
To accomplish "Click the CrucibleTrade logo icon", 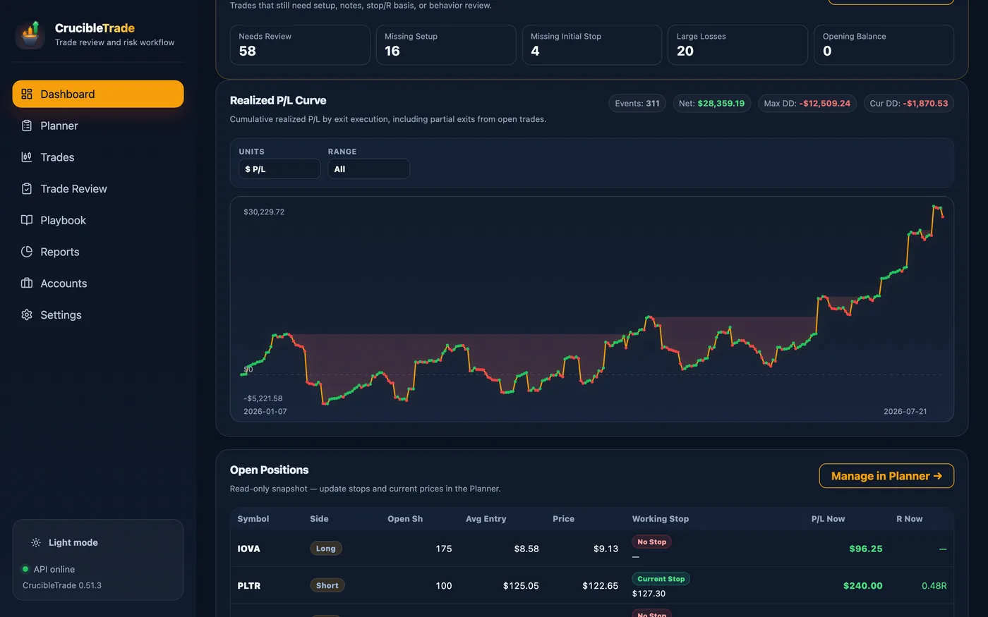I will [30, 35].
